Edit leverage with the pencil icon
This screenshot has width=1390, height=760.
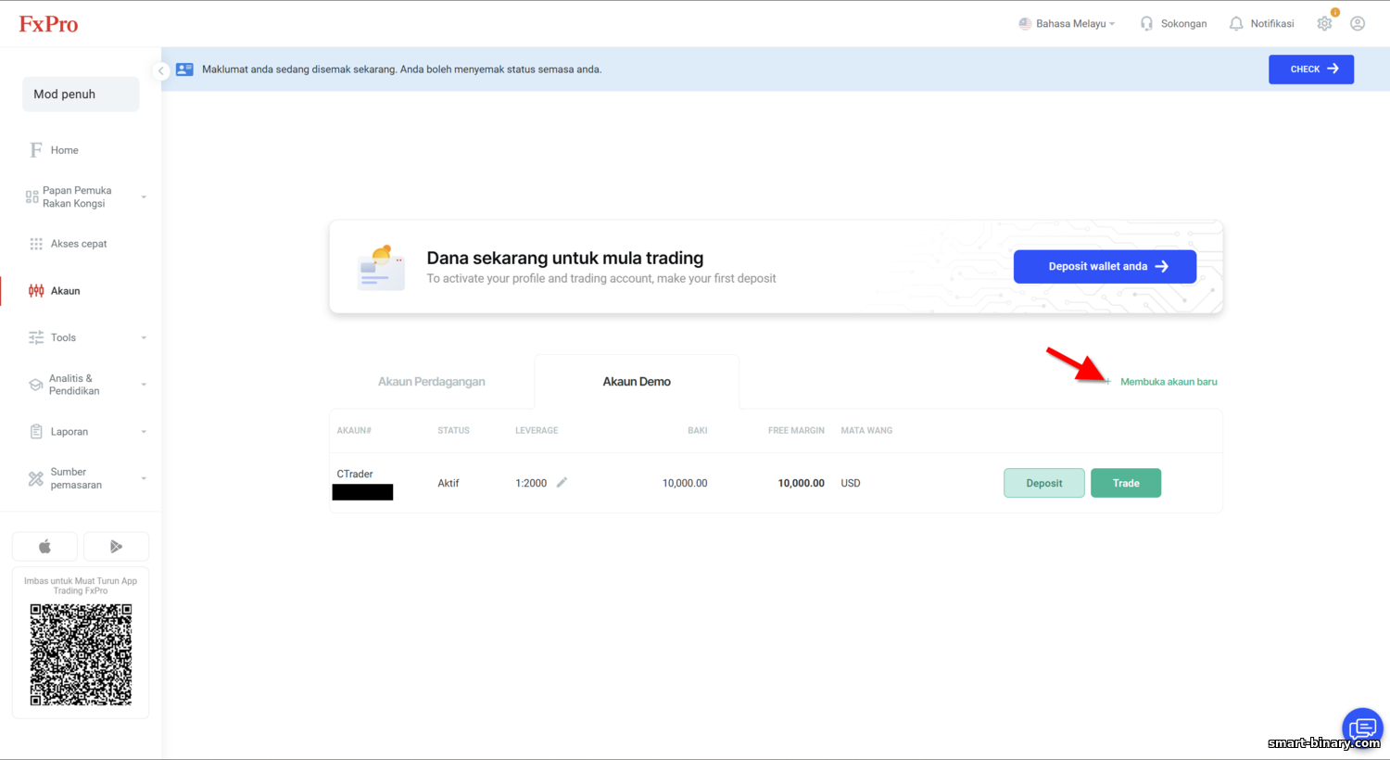562,482
